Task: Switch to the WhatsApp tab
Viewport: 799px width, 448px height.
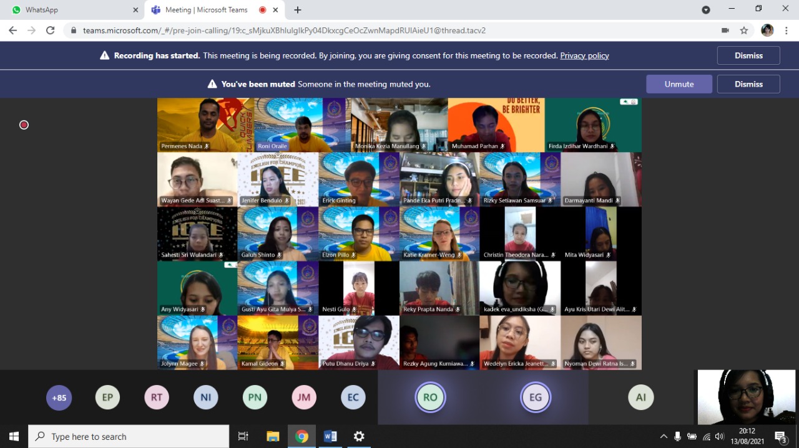Action: click(x=72, y=9)
